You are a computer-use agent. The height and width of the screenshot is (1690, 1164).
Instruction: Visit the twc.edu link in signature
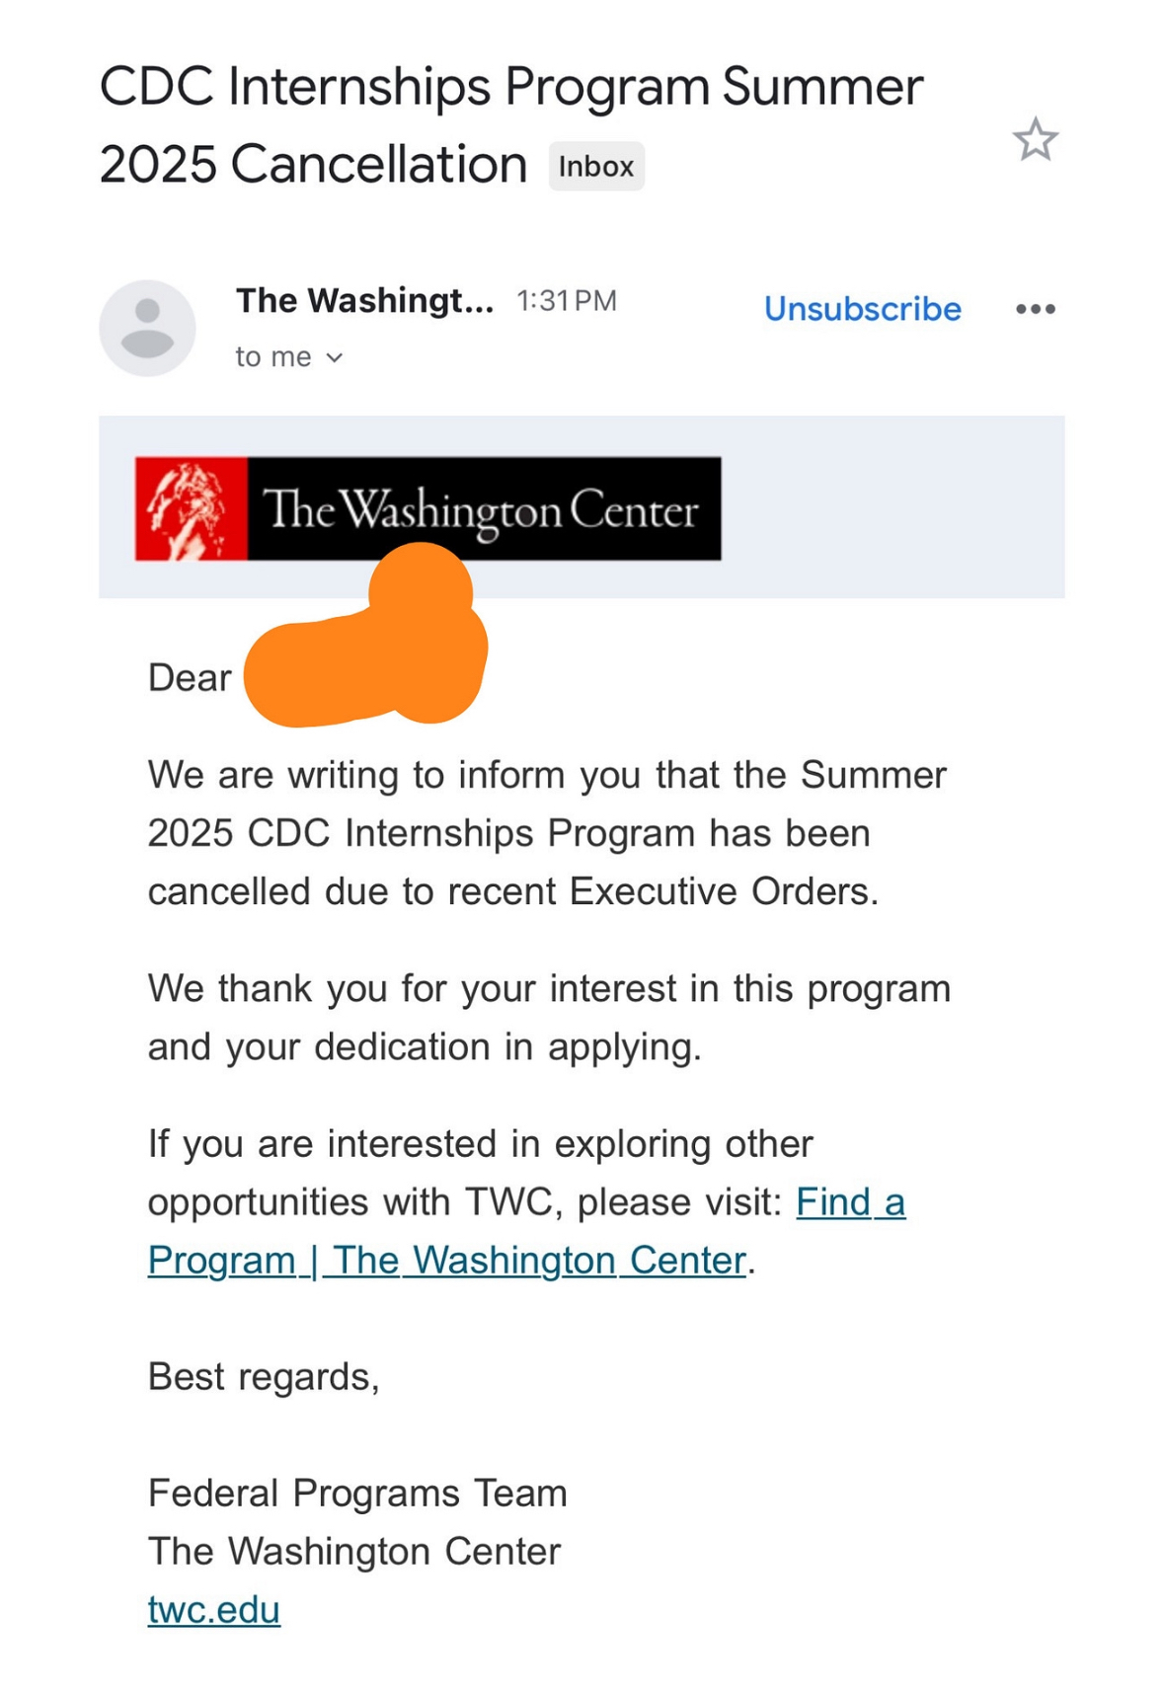(x=214, y=1610)
